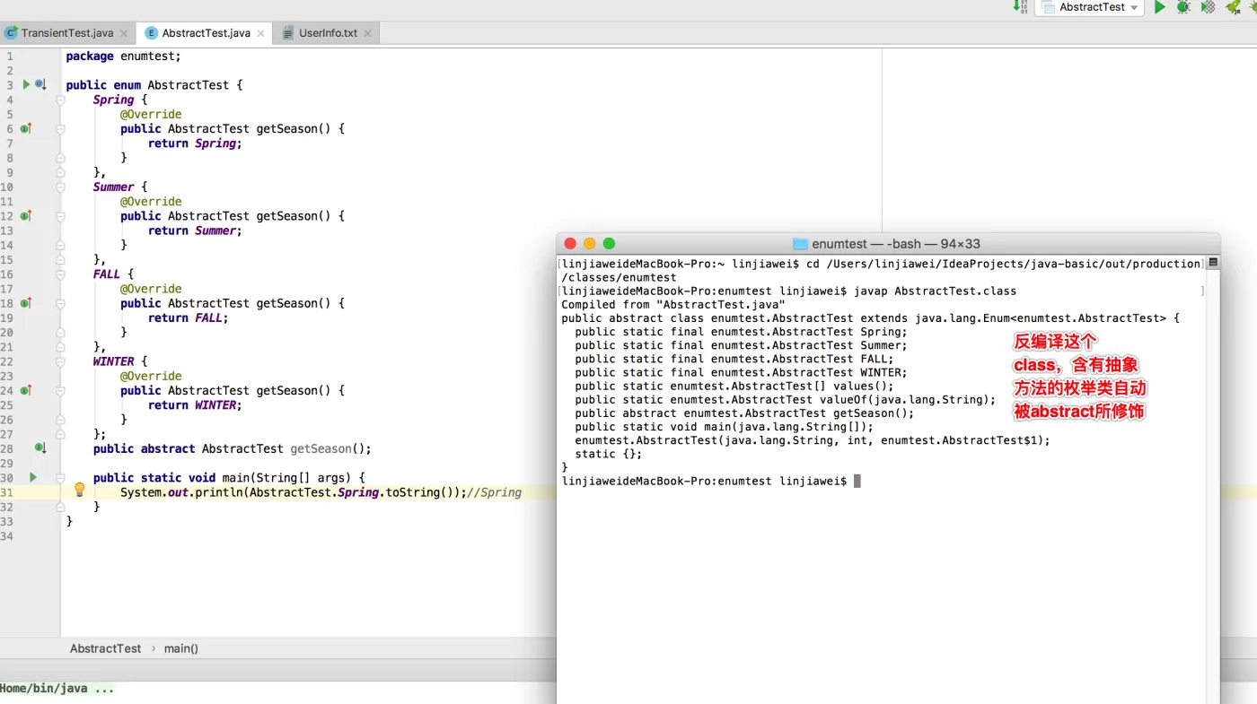Screen dimensions: 1257x704
Task: Collapse the Summer block fold marker on line 10
Action: tap(60, 187)
